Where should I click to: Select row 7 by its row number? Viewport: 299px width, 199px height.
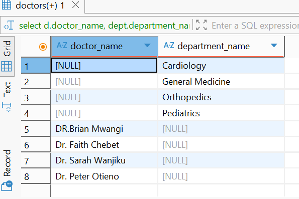coord(36,160)
